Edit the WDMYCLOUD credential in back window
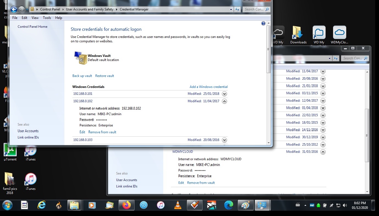Viewport: 379px width, 216px height. pos(181,183)
